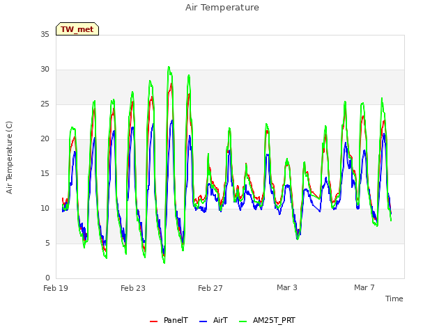Click the 10 y-axis tick label
The image size is (446, 334).
[x=45, y=209]
